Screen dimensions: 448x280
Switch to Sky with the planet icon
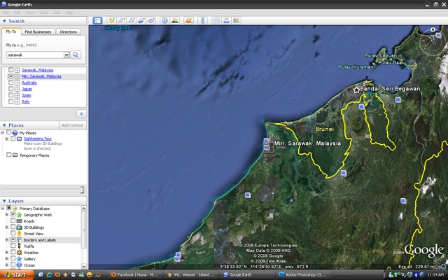coord(188,20)
